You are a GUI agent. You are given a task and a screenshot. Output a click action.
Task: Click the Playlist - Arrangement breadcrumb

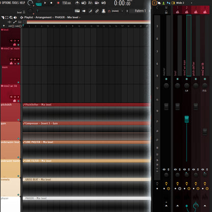(x=38, y=17)
